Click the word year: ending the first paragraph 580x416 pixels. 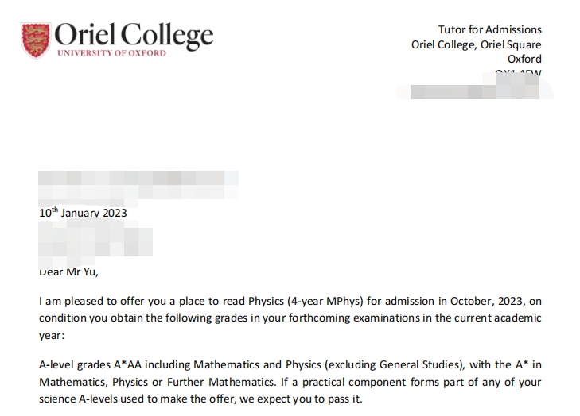tap(52, 336)
